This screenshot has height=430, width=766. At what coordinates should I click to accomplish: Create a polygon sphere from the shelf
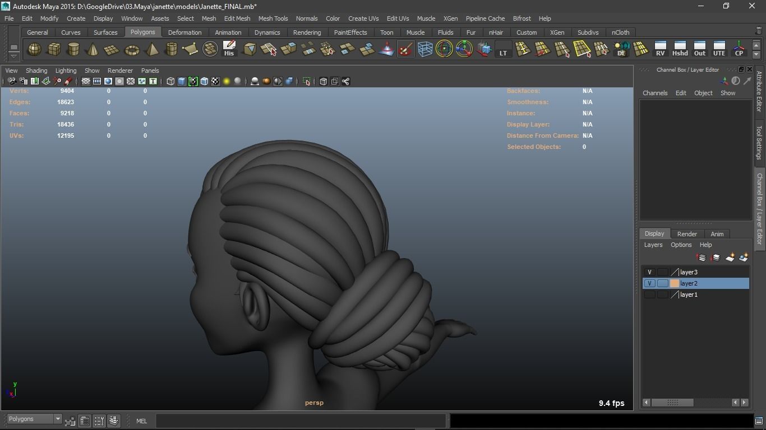pos(34,49)
